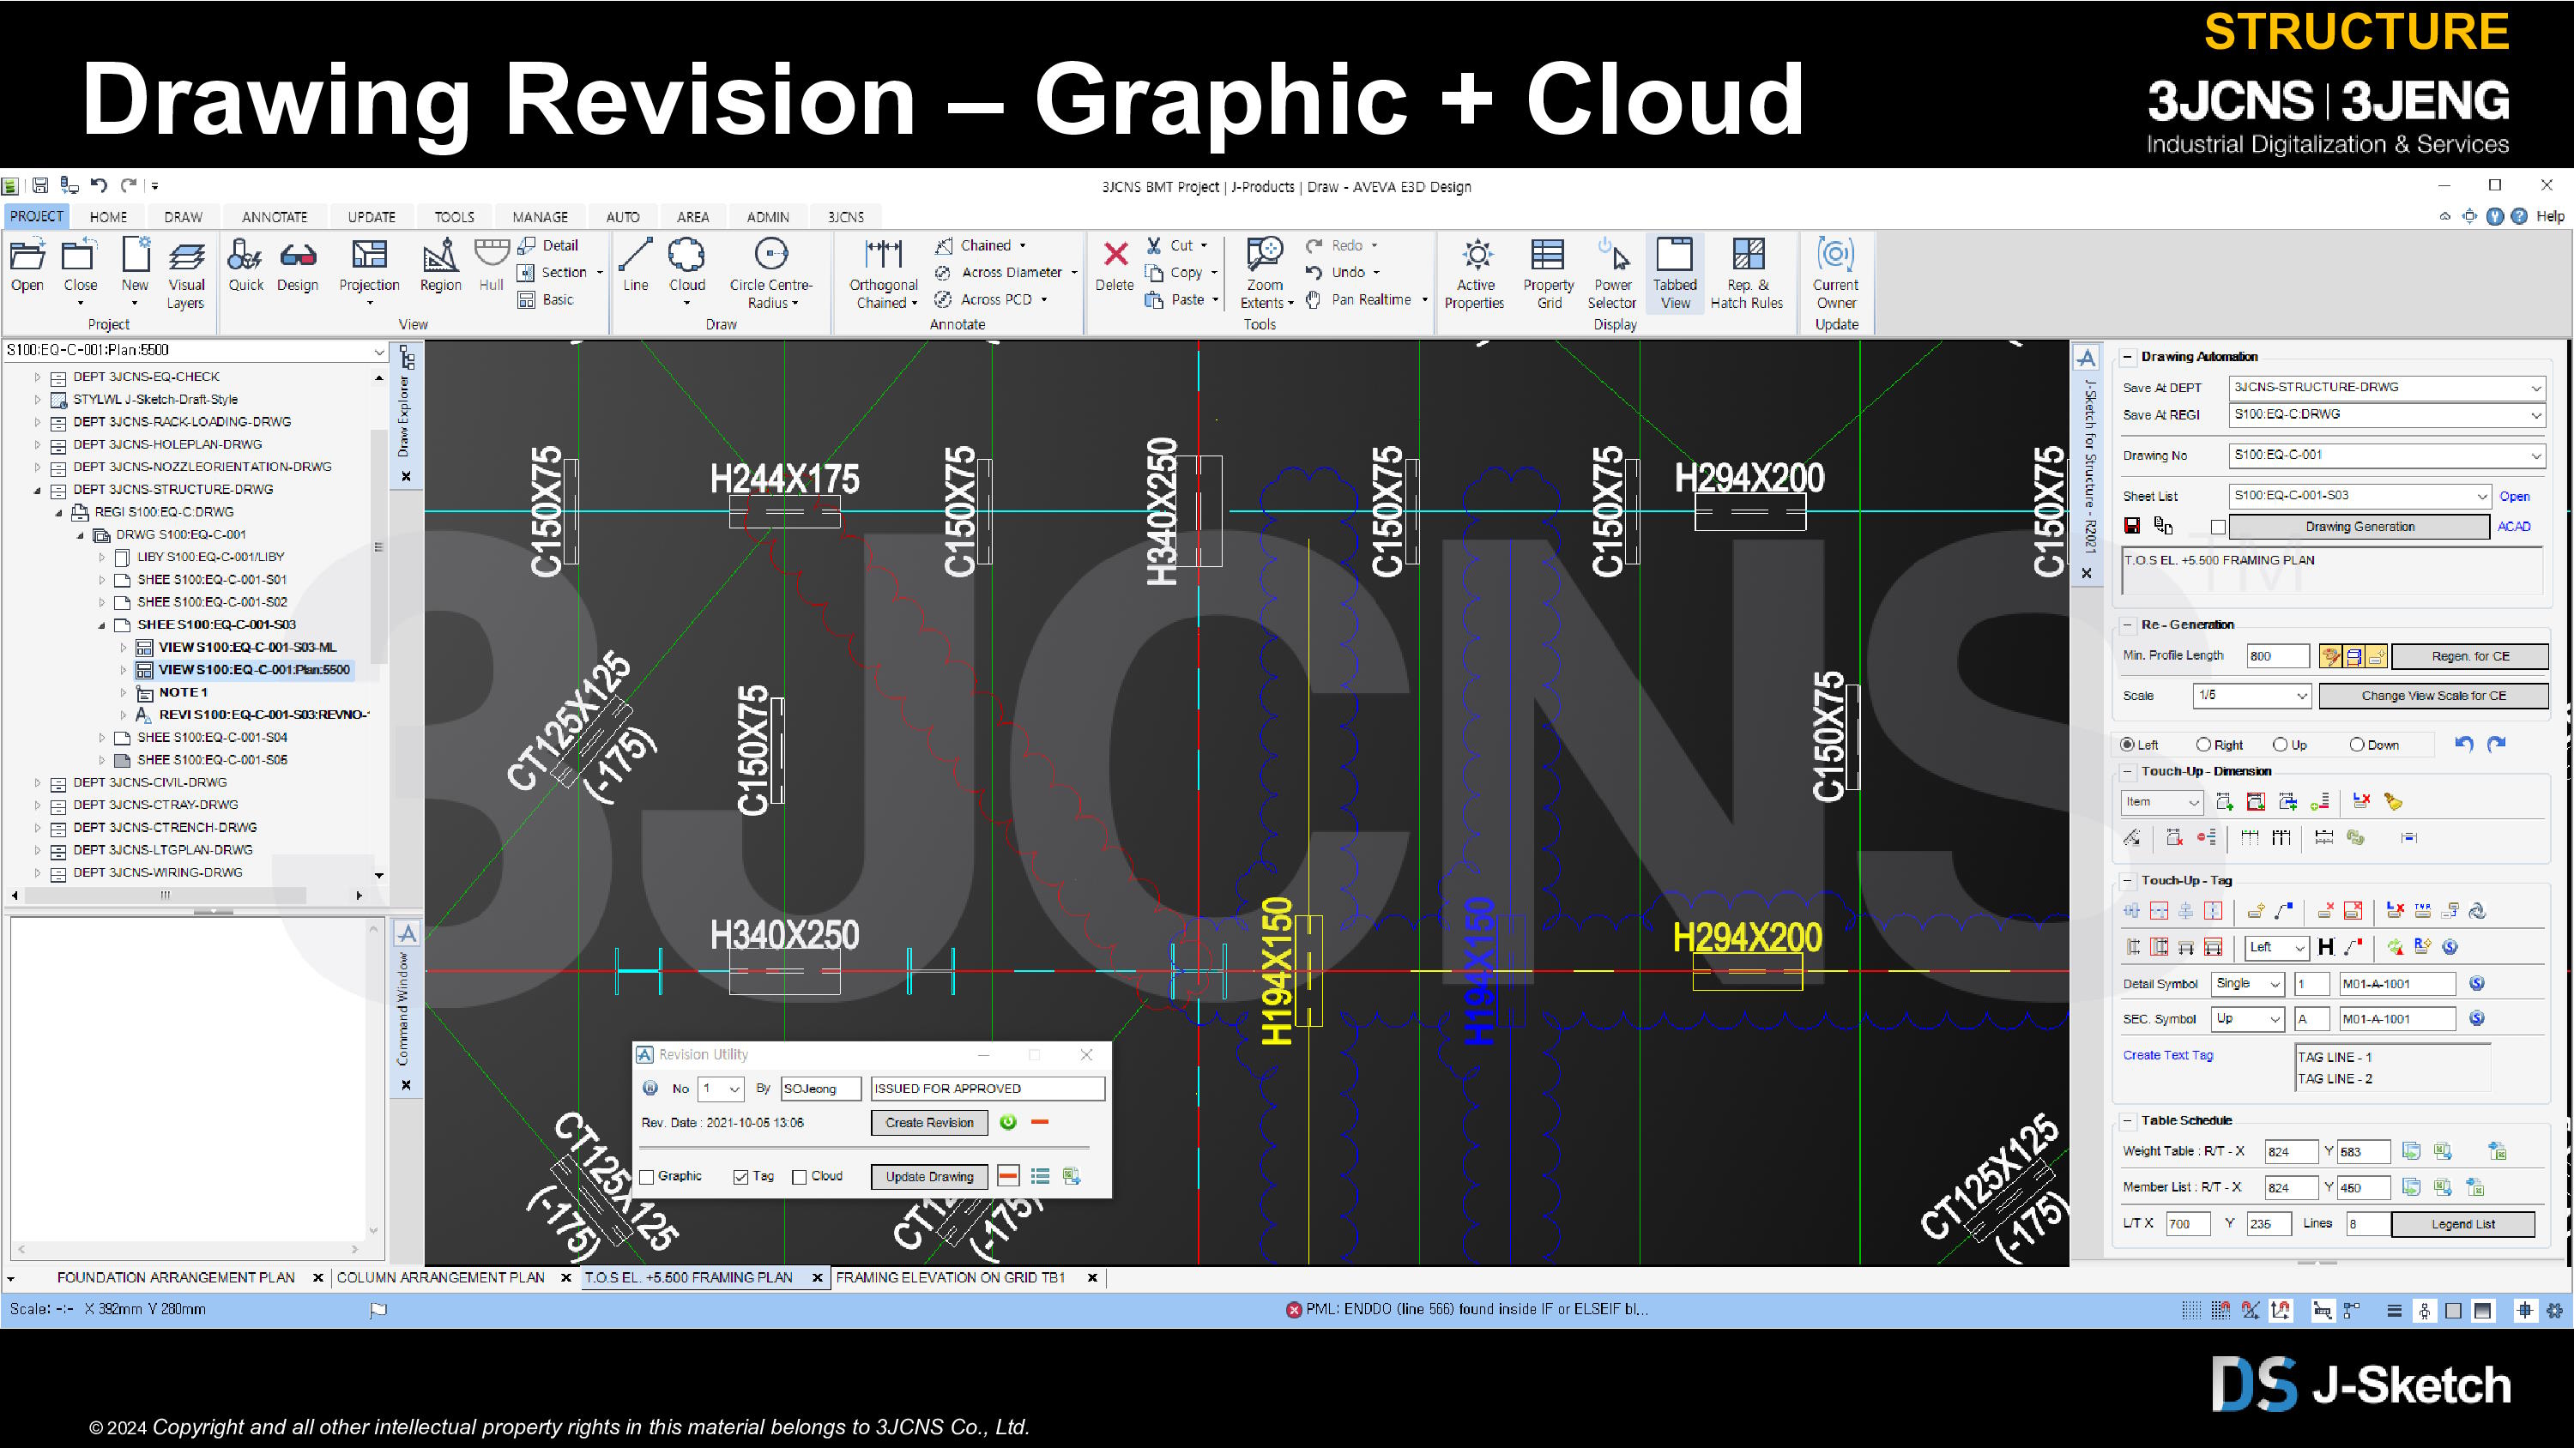This screenshot has width=2574, height=1448.
Task: Click the Create Text Tag link
Action: pos(2167,1055)
